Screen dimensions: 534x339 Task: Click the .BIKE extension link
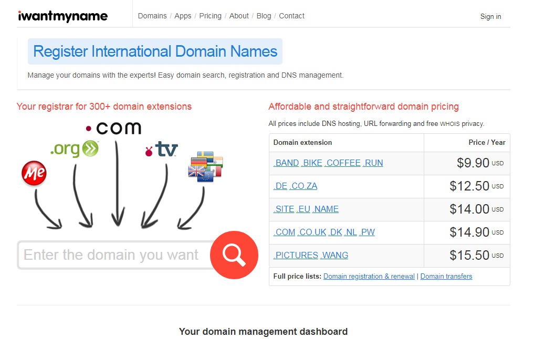pyautogui.click(x=311, y=163)
